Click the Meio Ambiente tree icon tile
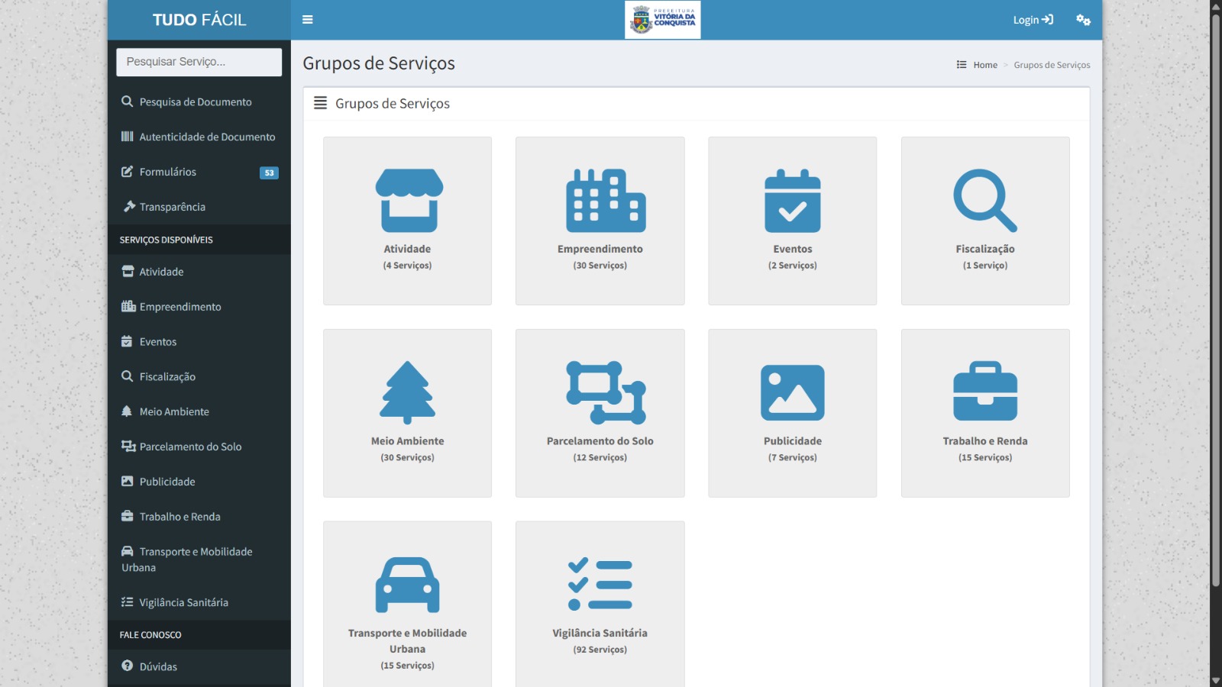This screenshot has width=1222, height=687. pos(408,393)
